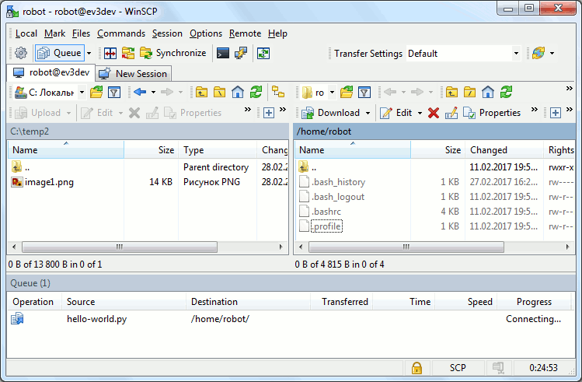Click the local panel horizontal scrollbar

click(x=119, y=247)
